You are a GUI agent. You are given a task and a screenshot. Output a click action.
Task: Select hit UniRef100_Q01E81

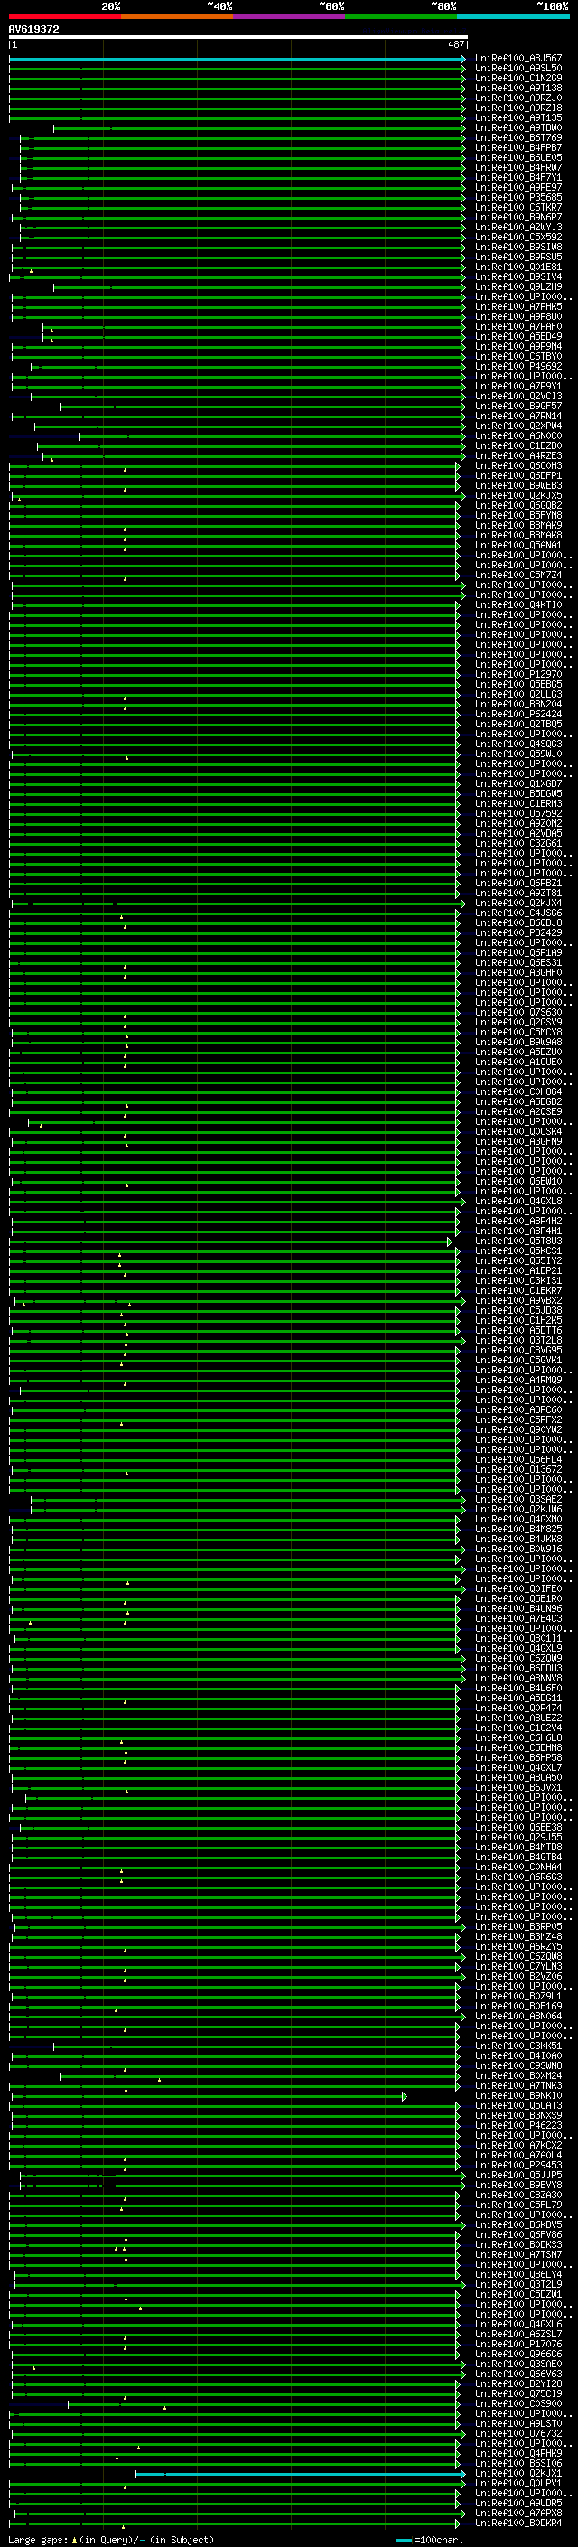click(518, 267)
